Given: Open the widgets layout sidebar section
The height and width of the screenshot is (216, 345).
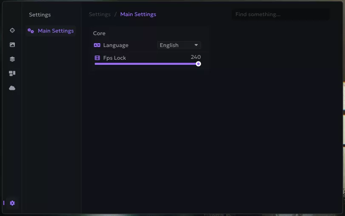Looking at the screenshot, I should coord(12,73).
